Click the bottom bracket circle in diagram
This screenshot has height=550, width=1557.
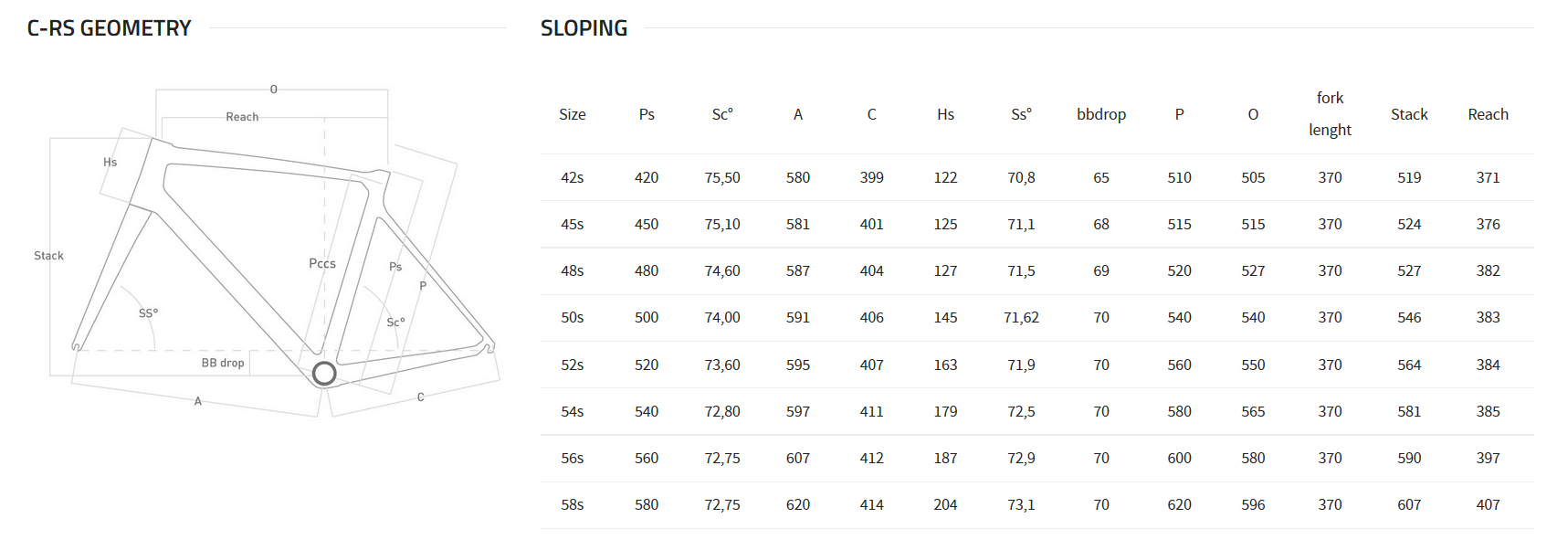point(324,373)
